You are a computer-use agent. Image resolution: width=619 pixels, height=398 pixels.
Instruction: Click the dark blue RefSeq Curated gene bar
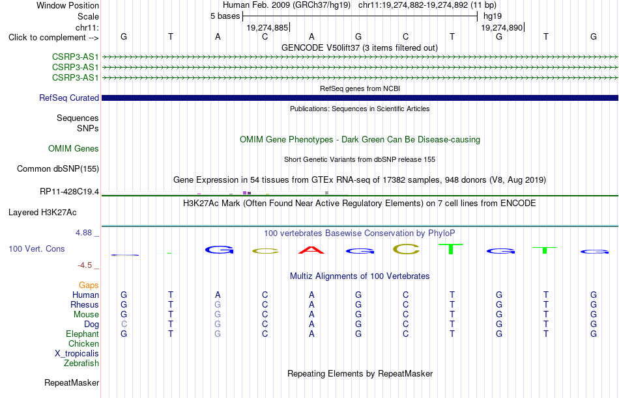[x=360, y=98]
